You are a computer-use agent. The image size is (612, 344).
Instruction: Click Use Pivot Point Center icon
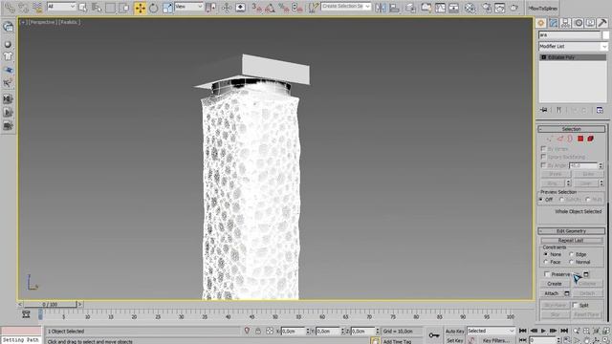210,8
